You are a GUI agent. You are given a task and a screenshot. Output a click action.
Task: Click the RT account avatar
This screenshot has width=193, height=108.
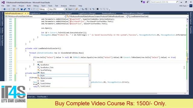click(x=191, y=6)
